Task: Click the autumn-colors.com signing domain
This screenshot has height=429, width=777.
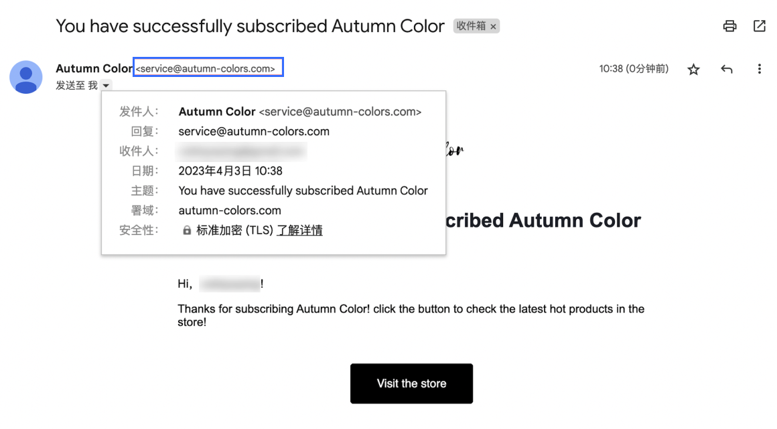Action: point(230,211)
